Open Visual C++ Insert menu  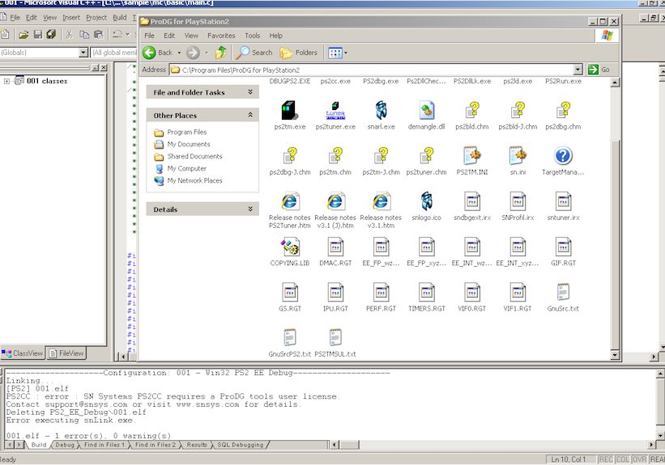(x=71, y=17)
